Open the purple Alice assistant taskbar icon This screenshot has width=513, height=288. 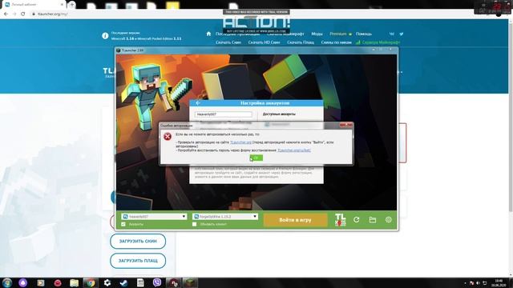click(x=23, y=282)
